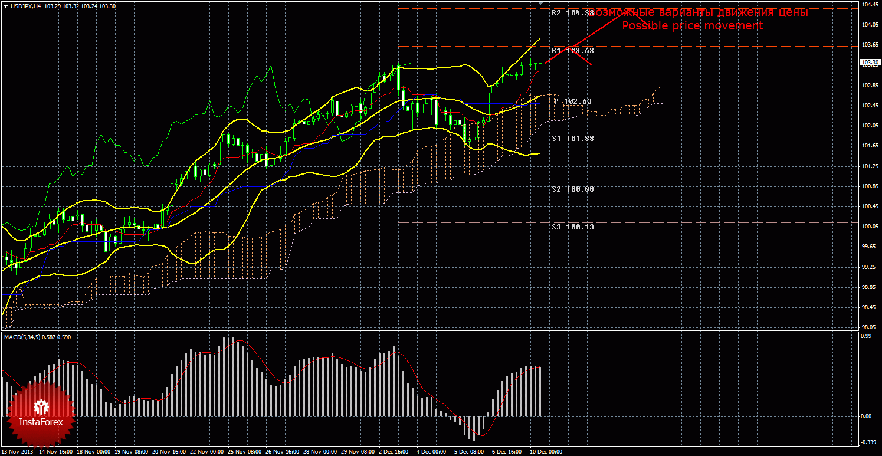Click the '6 Dec 16:00' time axis label
882x456 pixels.
(507, 452)
